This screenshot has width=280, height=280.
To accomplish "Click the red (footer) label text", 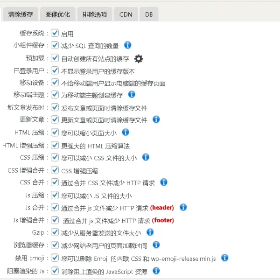I will [x=163, y=220].
